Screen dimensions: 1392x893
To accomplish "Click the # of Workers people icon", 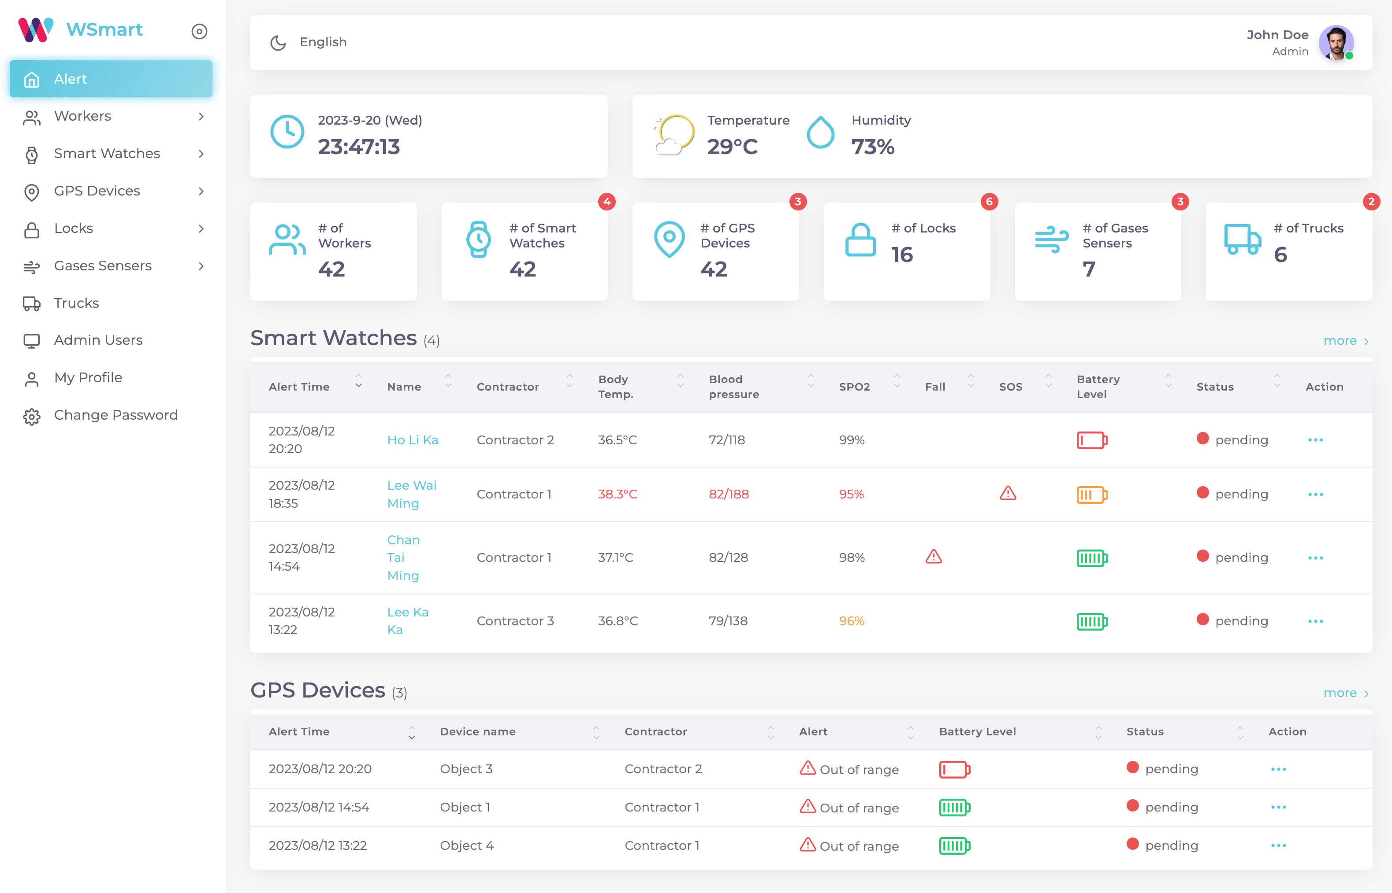I will pos(287,240).
